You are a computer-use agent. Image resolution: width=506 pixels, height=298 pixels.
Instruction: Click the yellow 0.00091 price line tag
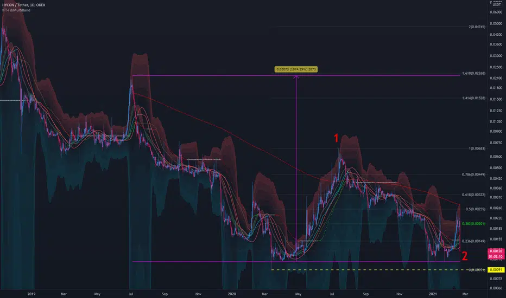[496, 270]
